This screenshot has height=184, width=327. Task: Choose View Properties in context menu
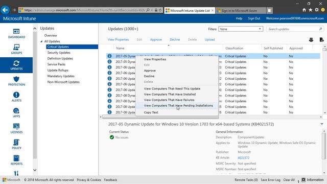(155, 59)
